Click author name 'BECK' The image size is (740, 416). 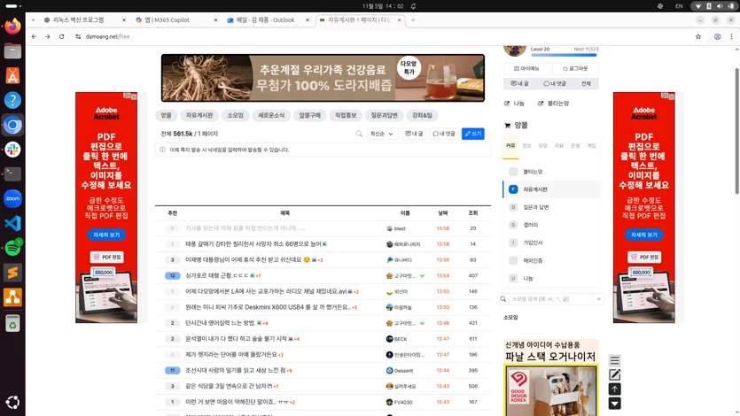(x=401, y=339)
